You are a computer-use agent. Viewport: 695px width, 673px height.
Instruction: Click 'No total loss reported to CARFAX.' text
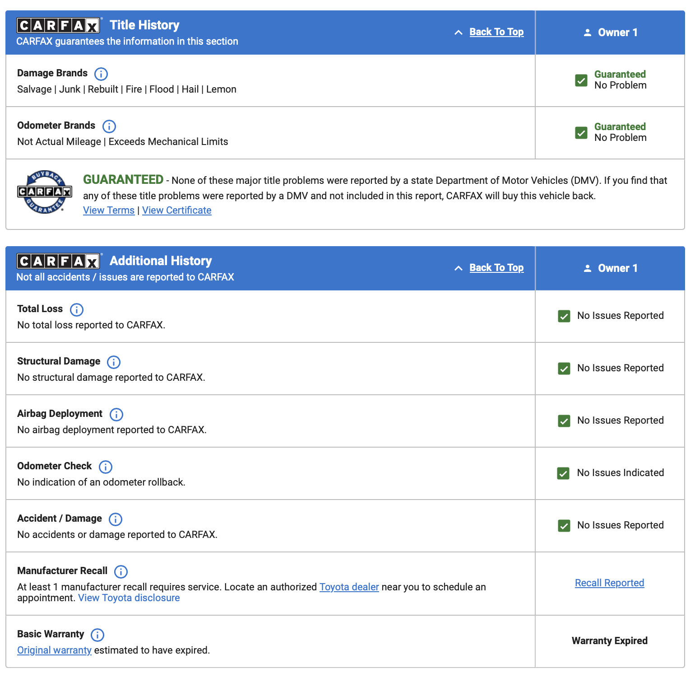tap(91, 325)
